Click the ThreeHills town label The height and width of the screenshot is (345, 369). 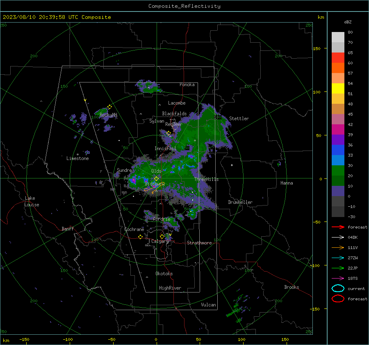(x=206, y=179)
